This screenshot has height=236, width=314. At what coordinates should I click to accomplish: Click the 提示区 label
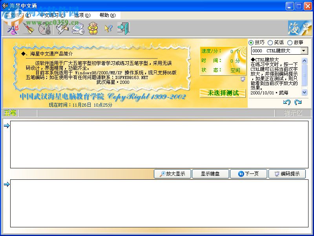(293, 113)
